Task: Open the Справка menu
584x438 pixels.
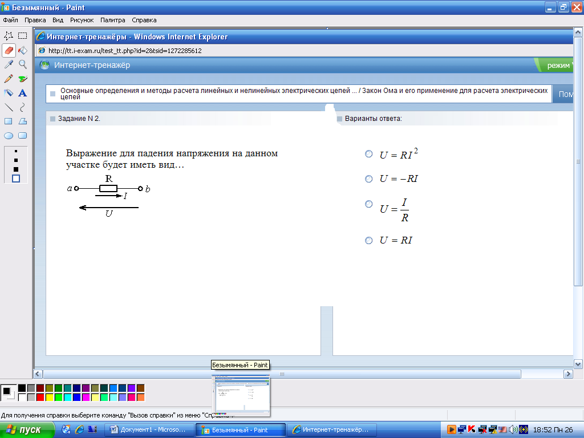Action: [144, 20]
